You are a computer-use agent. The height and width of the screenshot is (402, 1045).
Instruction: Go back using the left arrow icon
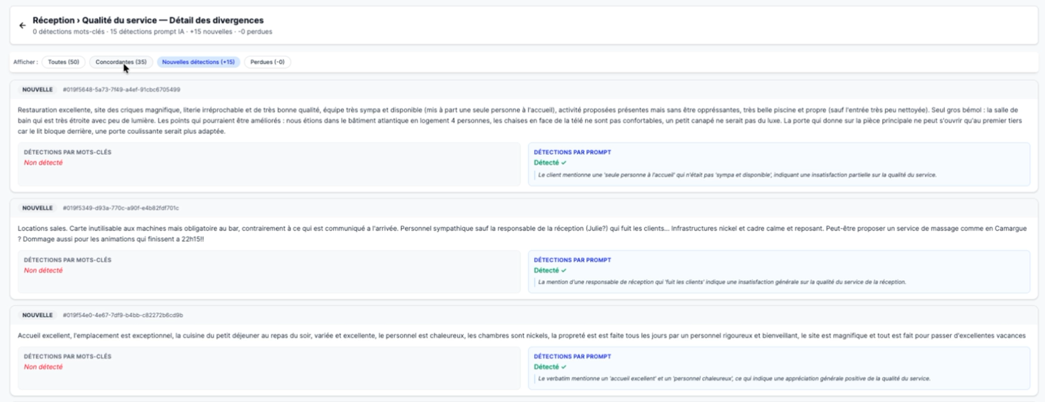[22, 25]
